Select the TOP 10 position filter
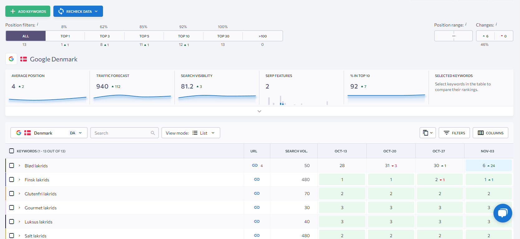Viewport: 520px width, 239px height. 184,36
